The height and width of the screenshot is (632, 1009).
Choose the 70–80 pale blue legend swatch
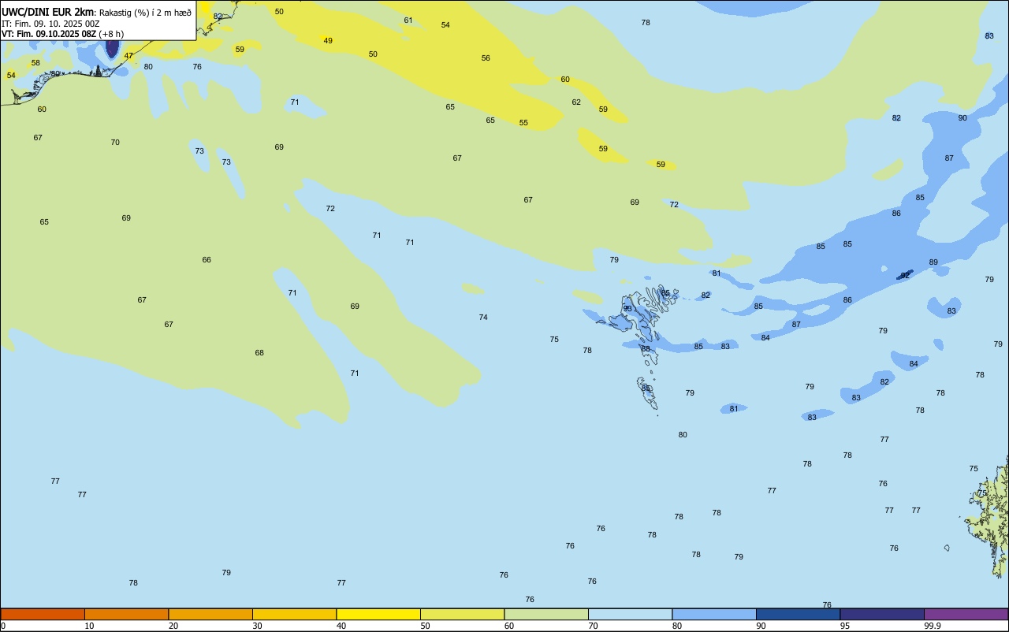pyautogui.click(x=631, y=614)
